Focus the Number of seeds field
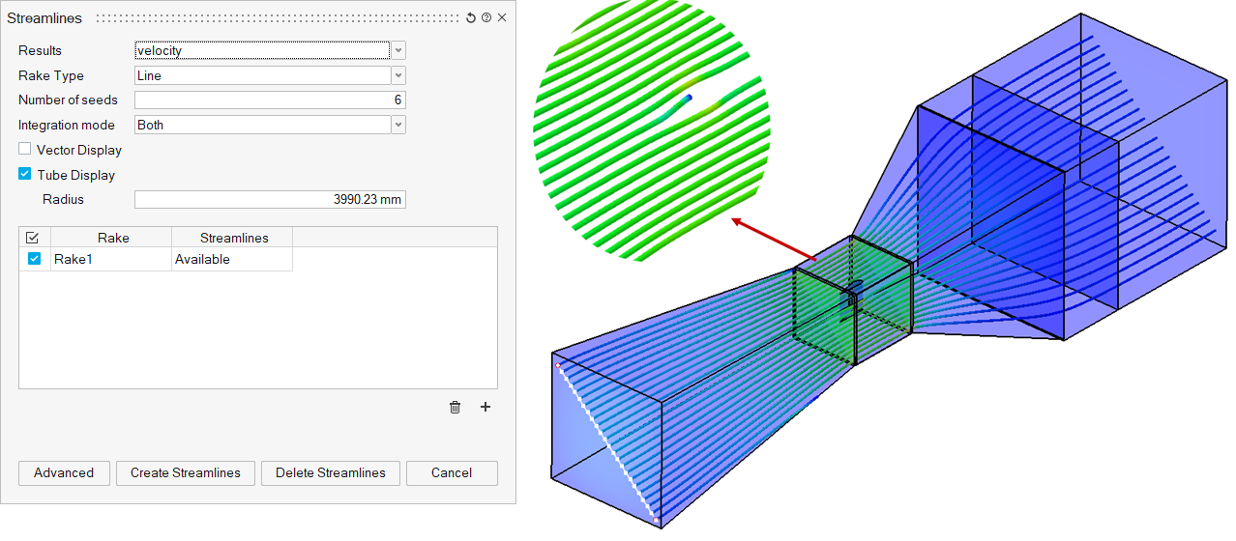The height and width of the screenshot is (541, 1236). pyautogui.click(x=269, y=100)
